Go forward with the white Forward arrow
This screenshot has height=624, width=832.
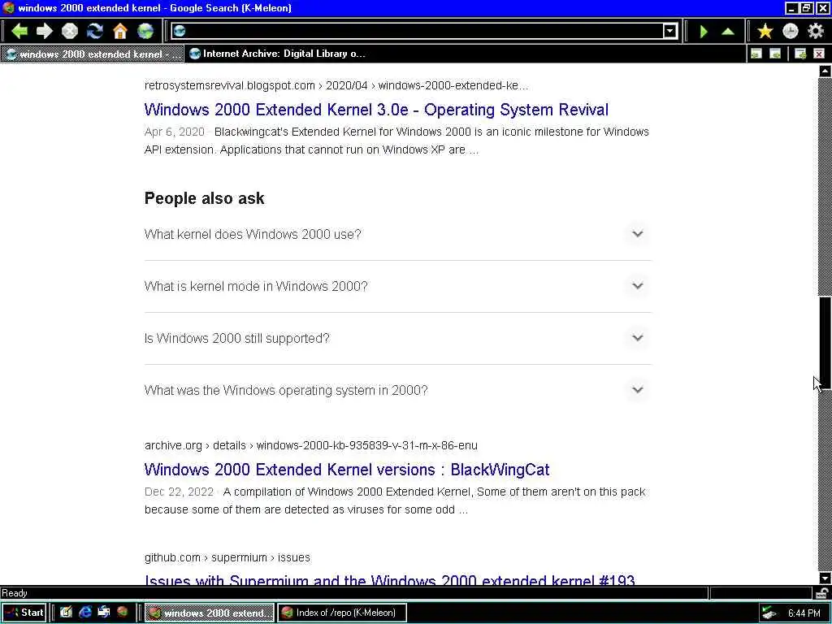point(45,32)
